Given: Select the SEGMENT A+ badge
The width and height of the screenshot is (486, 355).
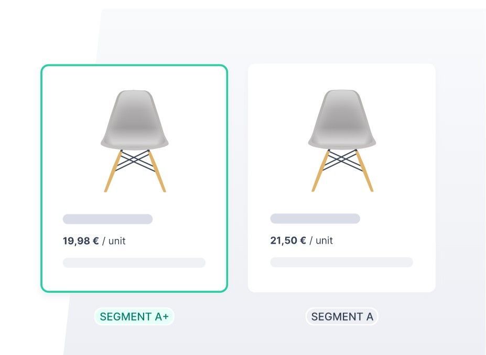Looking at the screenshot, I should [134, 316].
